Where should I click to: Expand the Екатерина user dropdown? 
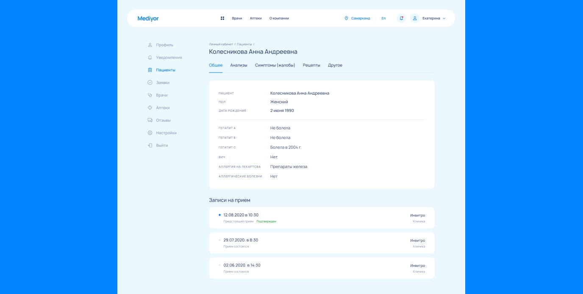coord(434,18)
